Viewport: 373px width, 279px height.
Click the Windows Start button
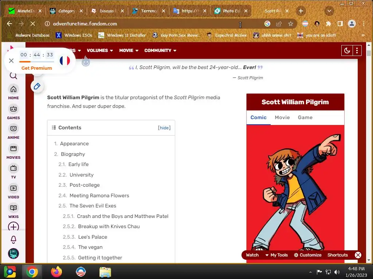(x=9, y=272)
